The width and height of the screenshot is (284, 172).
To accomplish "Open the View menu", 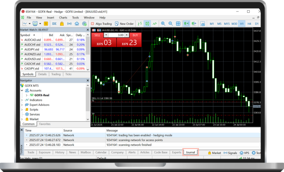I will pyautogui.click(x=39, y=18).
